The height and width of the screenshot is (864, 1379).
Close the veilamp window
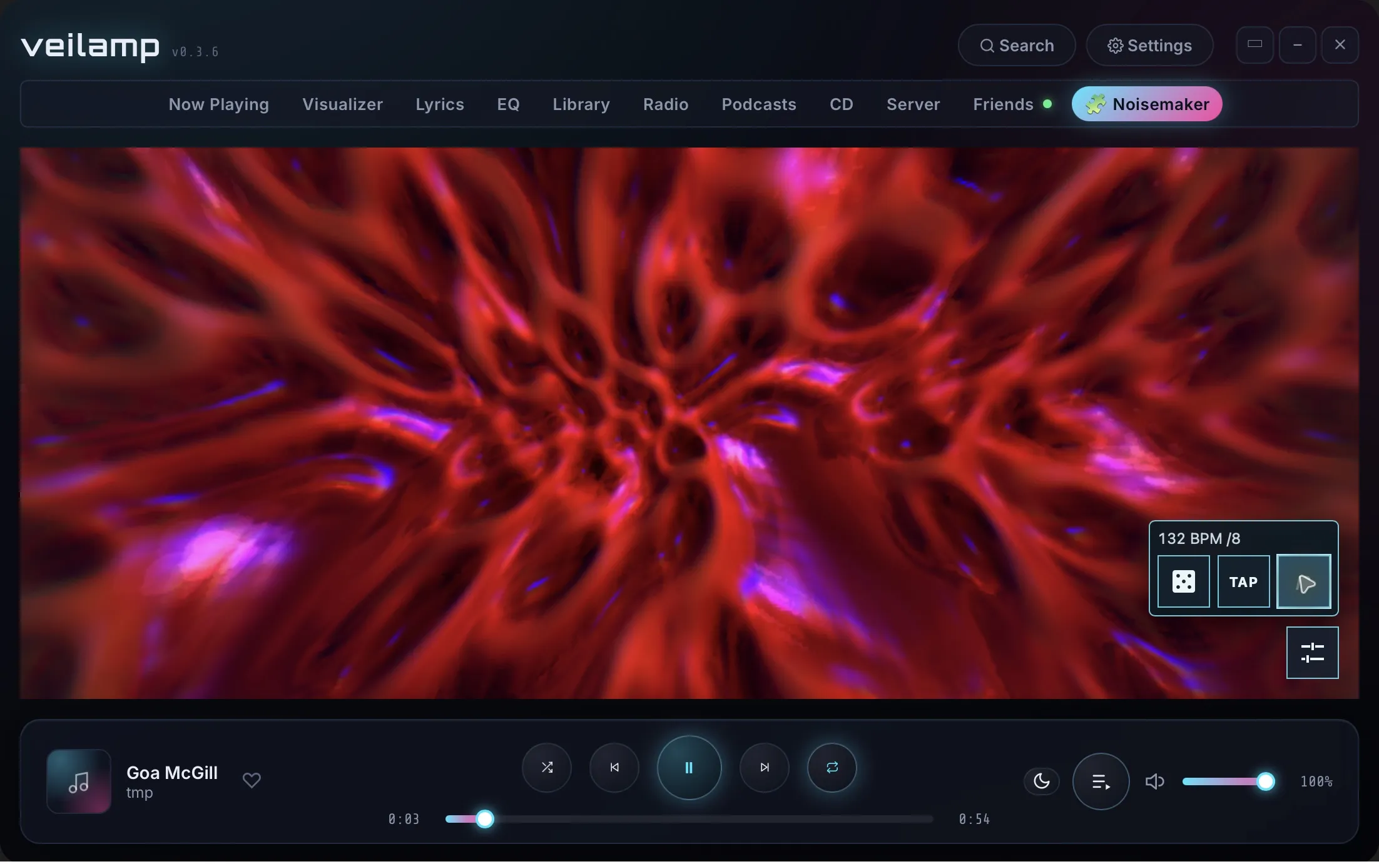(1340, 45)
